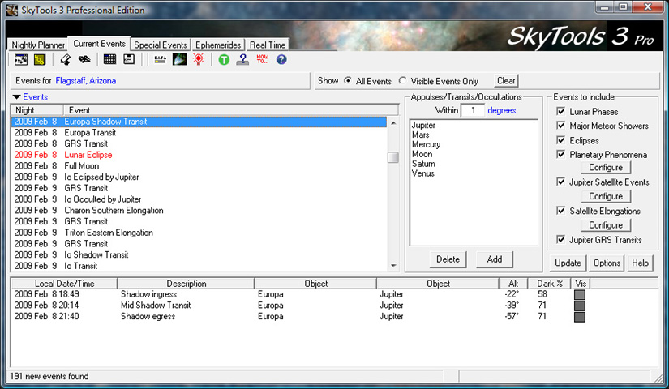
Task: Click the Night column header
Action: pyautogui.click(x=37, y=110)
